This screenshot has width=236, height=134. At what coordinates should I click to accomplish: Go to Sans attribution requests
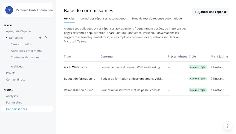(21, 44)
